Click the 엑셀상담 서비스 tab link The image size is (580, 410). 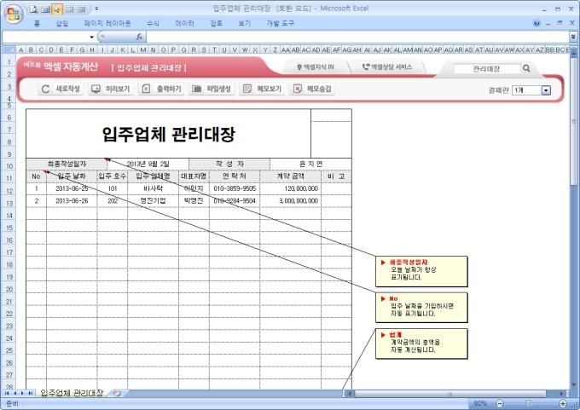click(x=387, y=67)
